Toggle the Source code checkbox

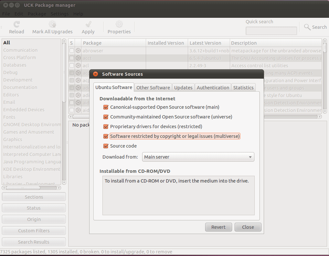(106, 146)
